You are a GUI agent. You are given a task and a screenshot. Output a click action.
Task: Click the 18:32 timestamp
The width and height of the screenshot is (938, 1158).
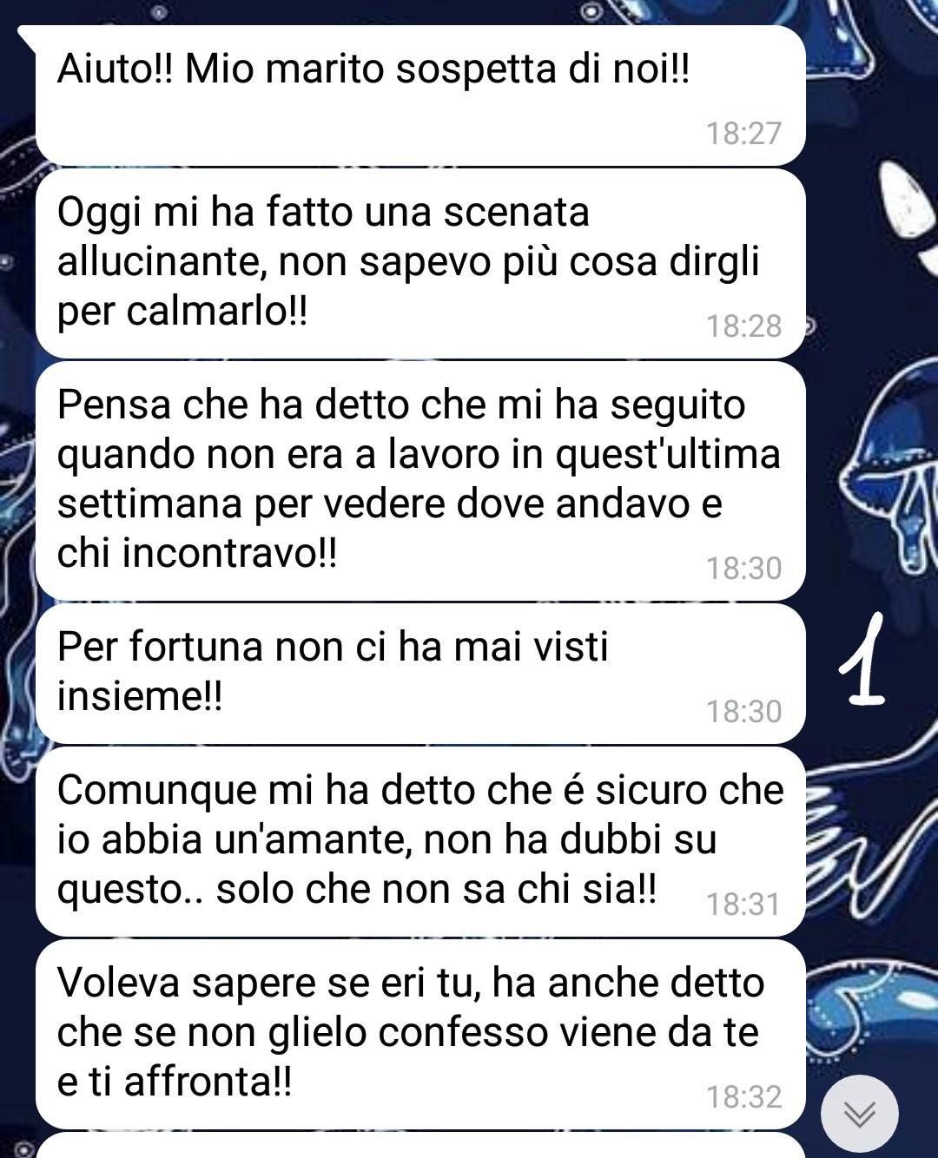pos(743,1097)
